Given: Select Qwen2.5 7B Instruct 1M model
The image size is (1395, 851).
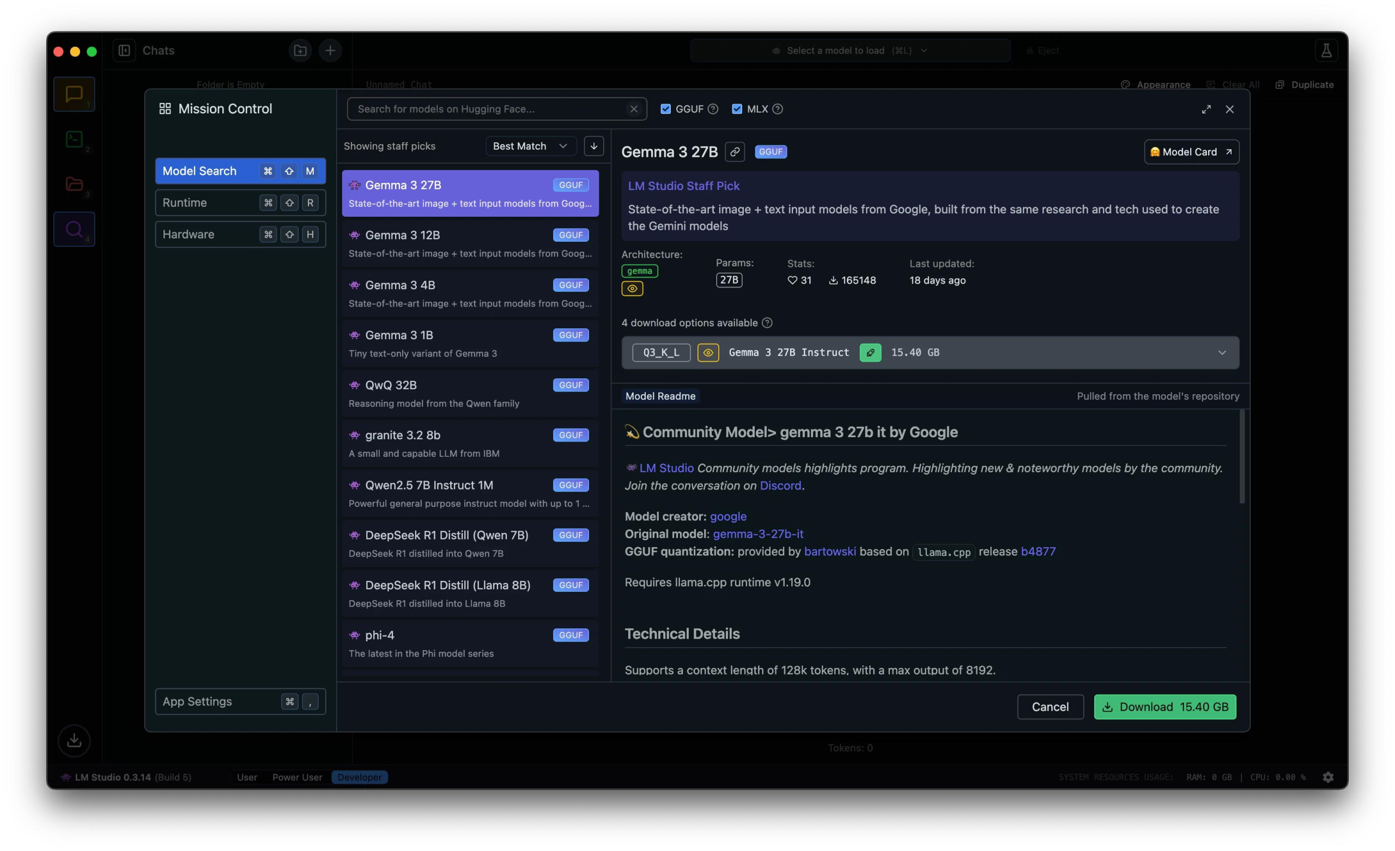Looking at the screenshot, I should point(470,493).
